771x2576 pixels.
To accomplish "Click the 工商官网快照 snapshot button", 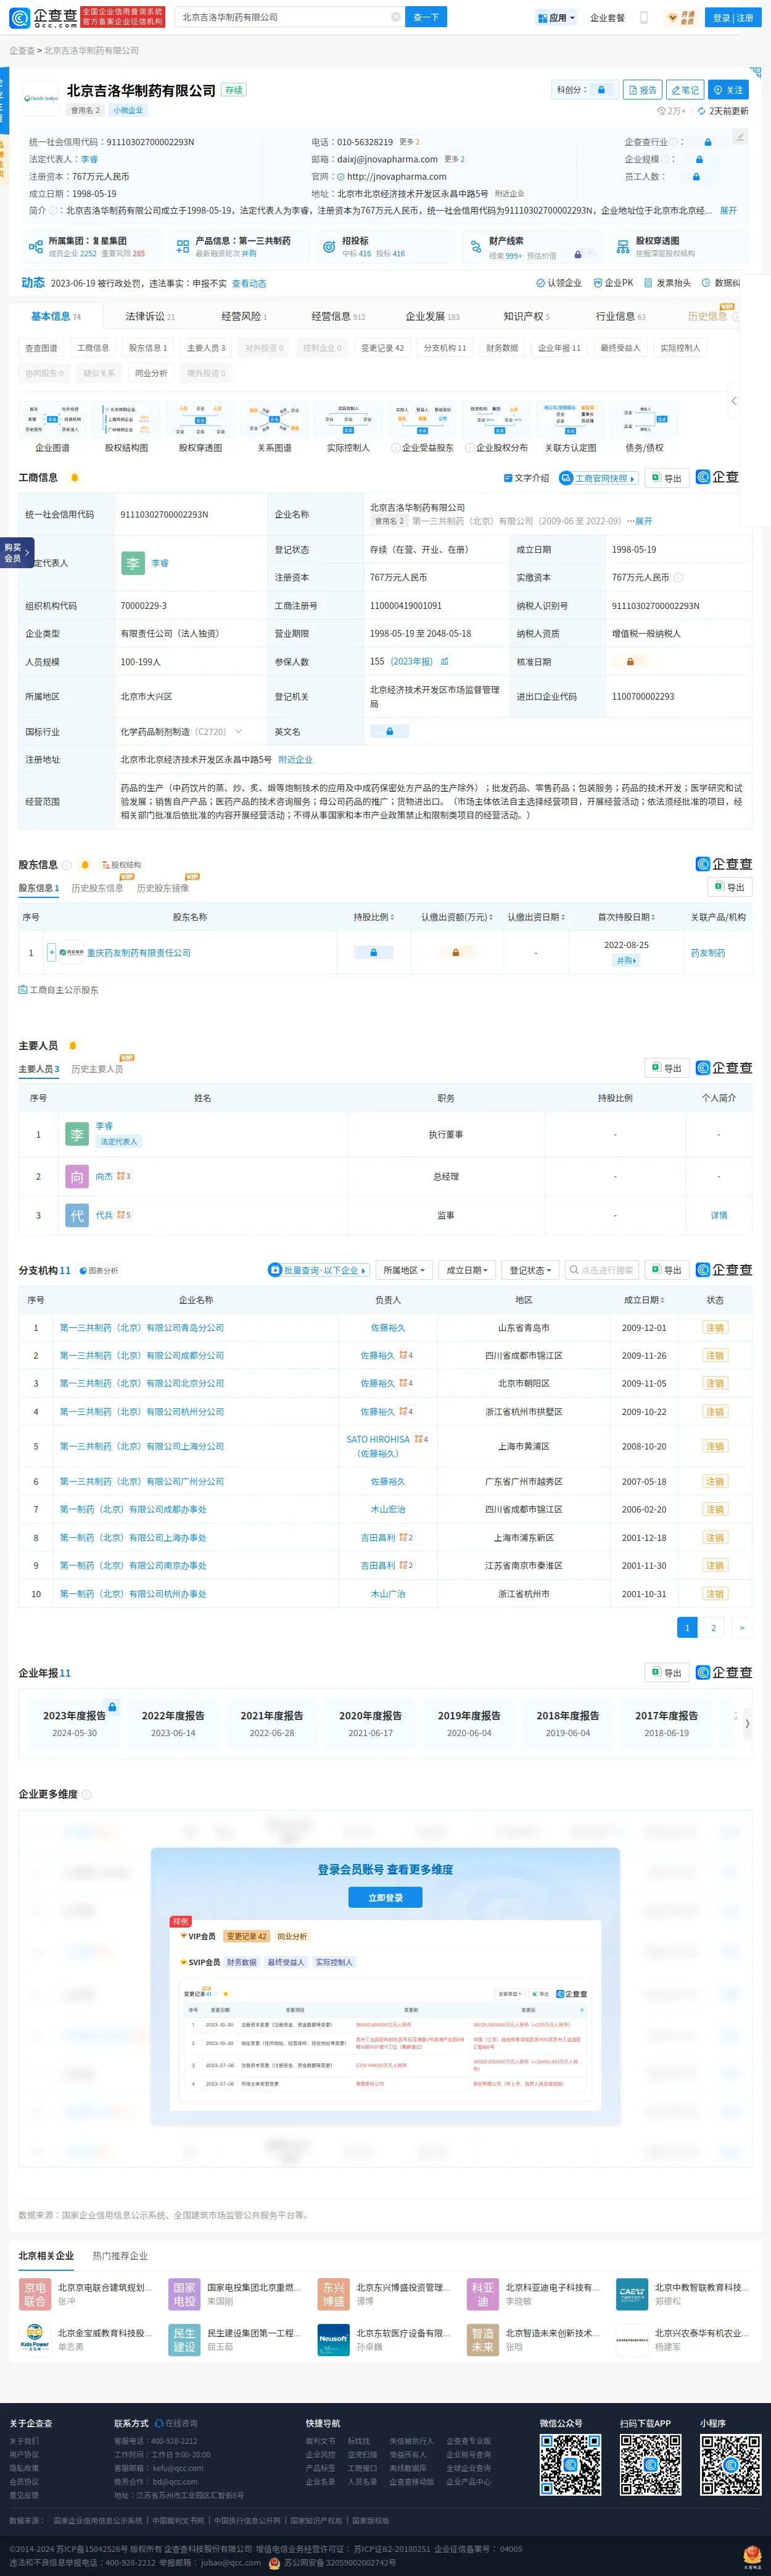I will click(x=600, y=478).
